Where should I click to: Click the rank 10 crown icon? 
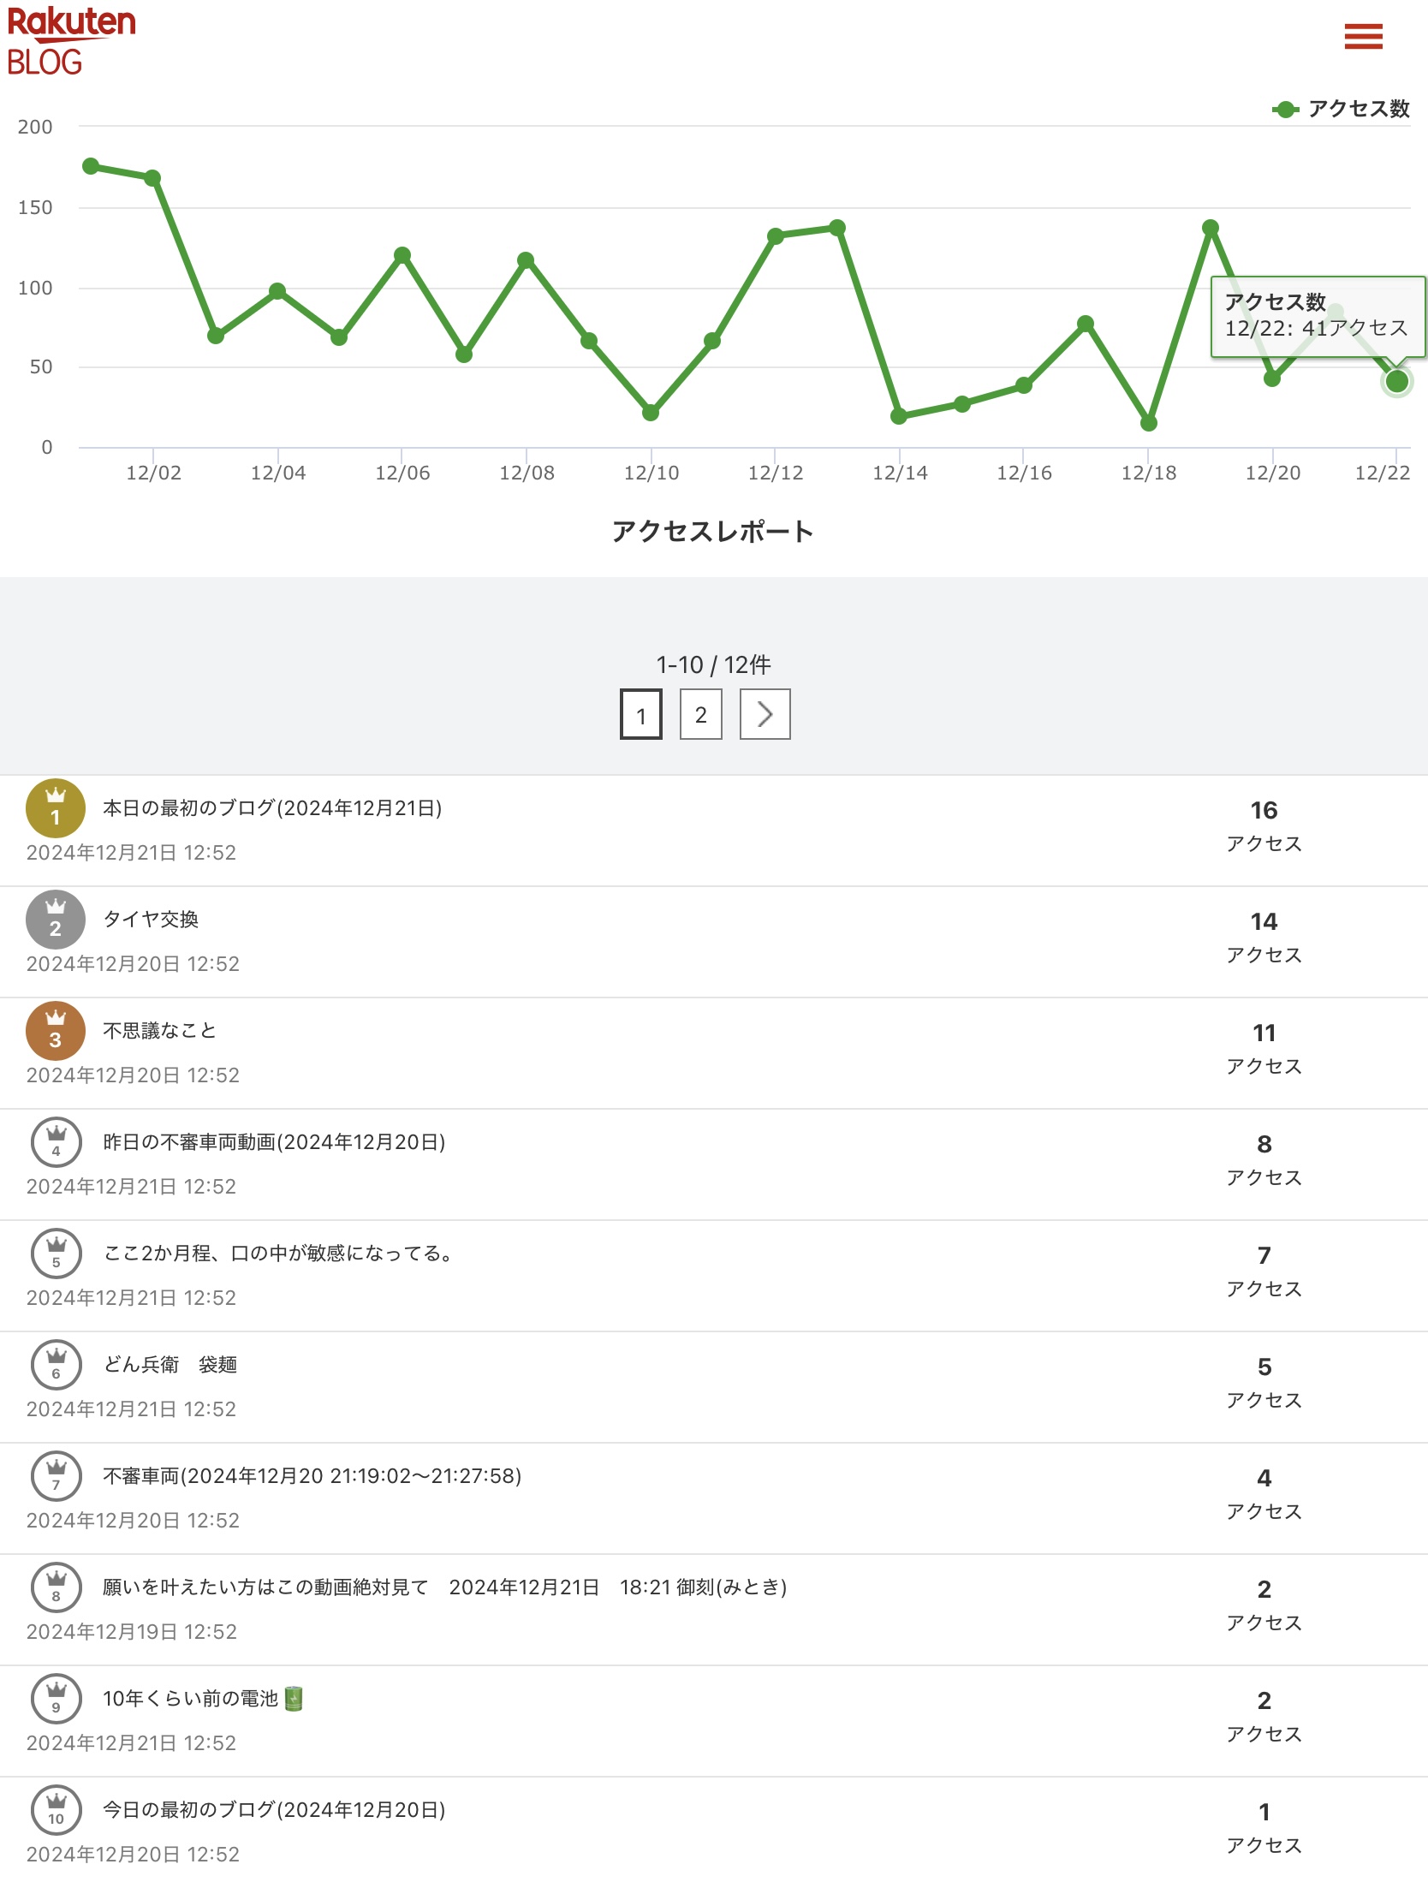tap(56, 1810)
